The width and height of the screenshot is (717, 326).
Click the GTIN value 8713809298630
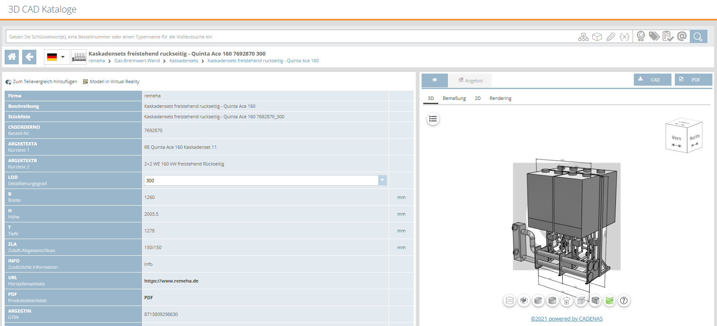[161, 314]
